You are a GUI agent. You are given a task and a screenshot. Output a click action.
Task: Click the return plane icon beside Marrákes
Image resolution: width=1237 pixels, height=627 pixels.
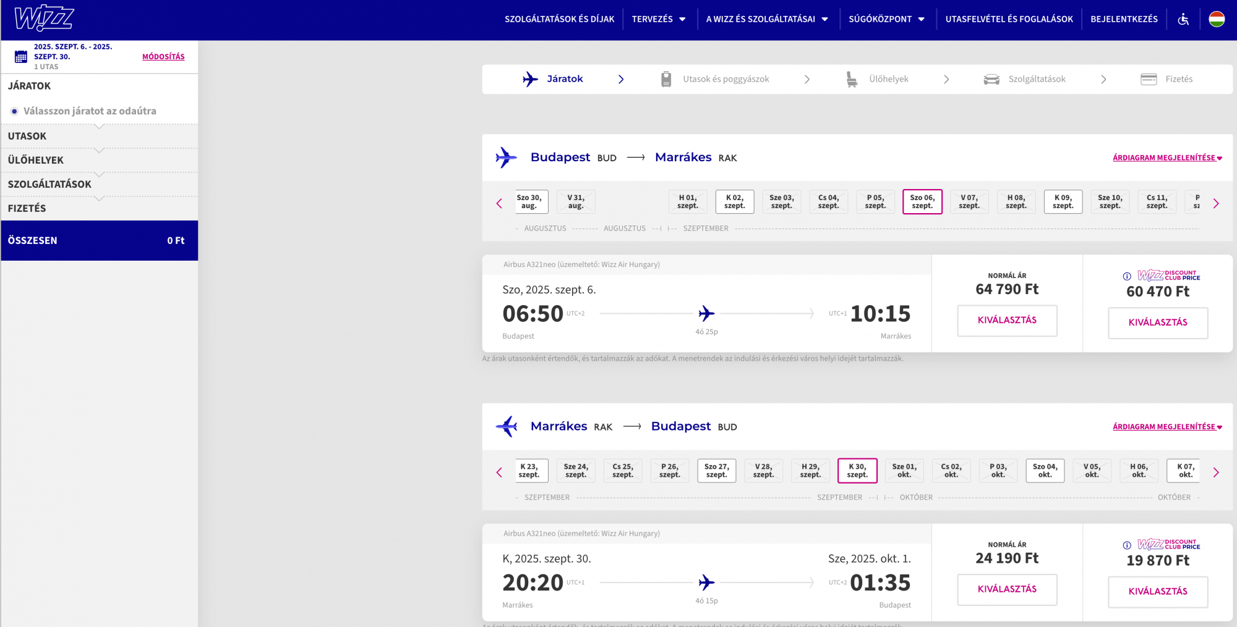click(507, 426)
